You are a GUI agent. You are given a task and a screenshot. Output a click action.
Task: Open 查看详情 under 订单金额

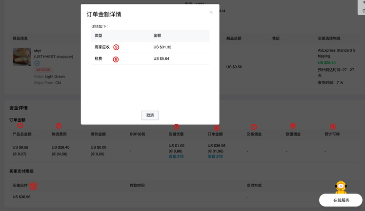[215, 156]
